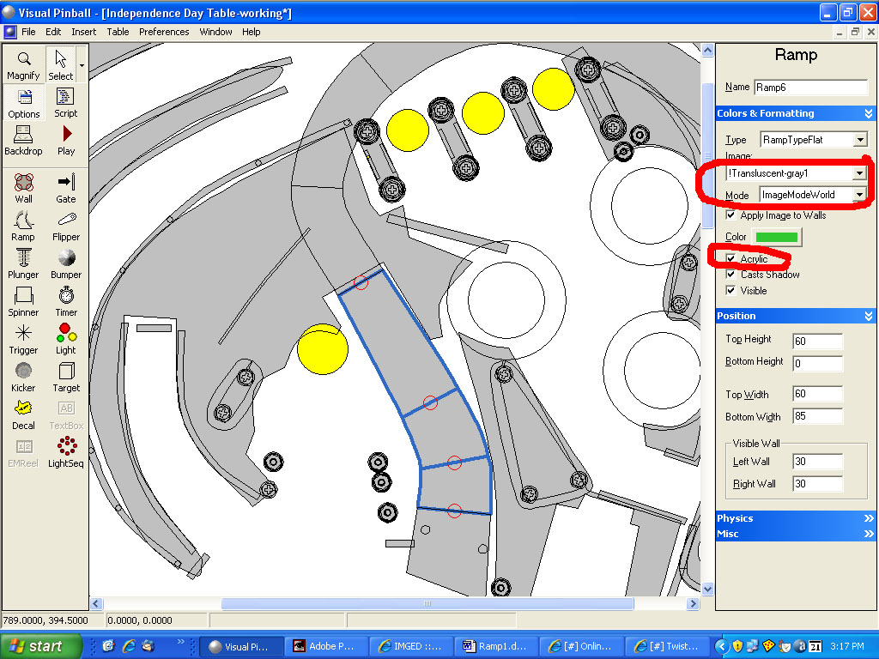The image size is (879, 659).
Task: Open the Preferences menu
Action: 164,32
